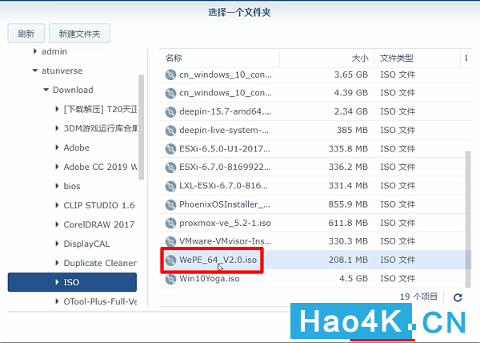Click the 新建文件夹 new folder button
Image resolution: width=480 pixels, height=343 pixels.
[79, 34]
